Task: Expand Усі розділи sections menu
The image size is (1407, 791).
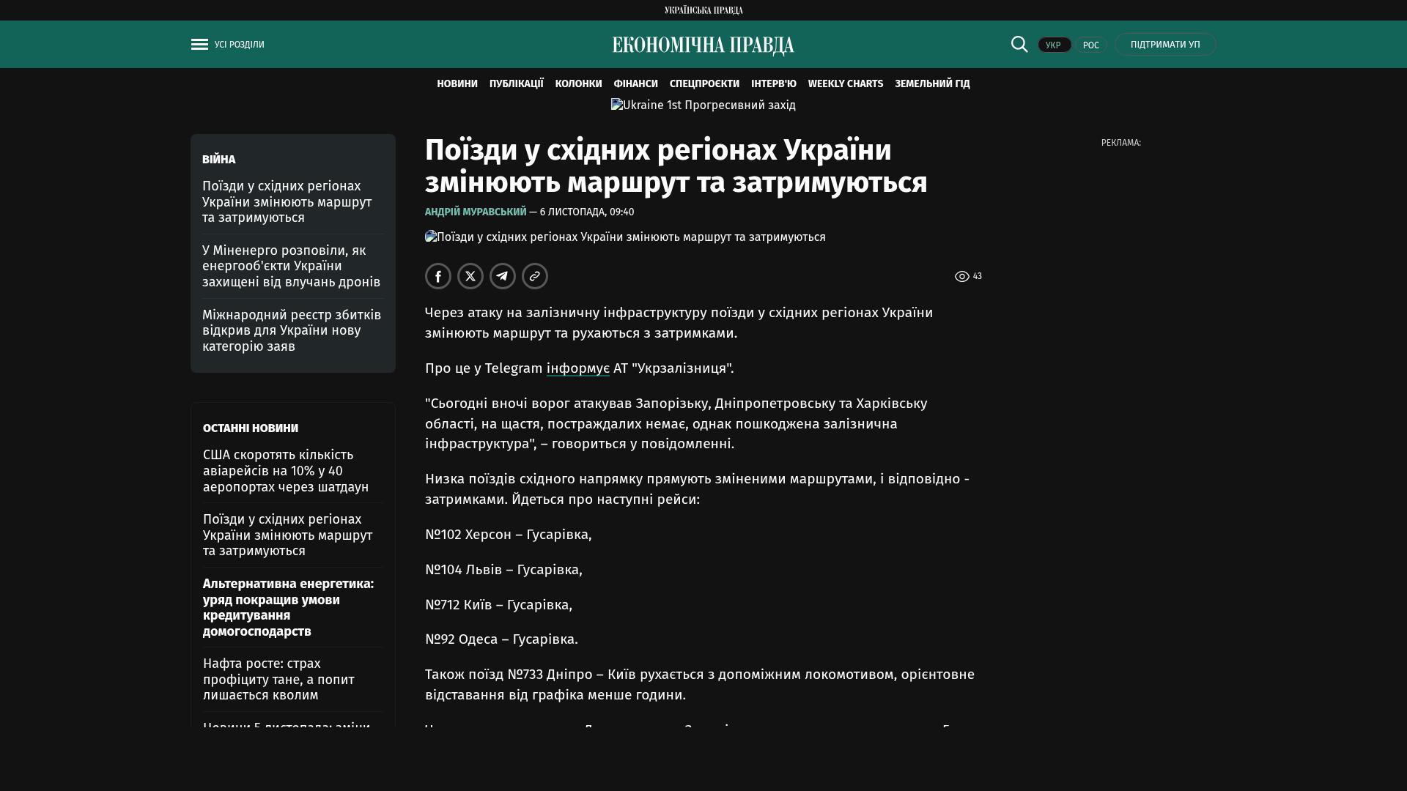Action: coord(239,45)
